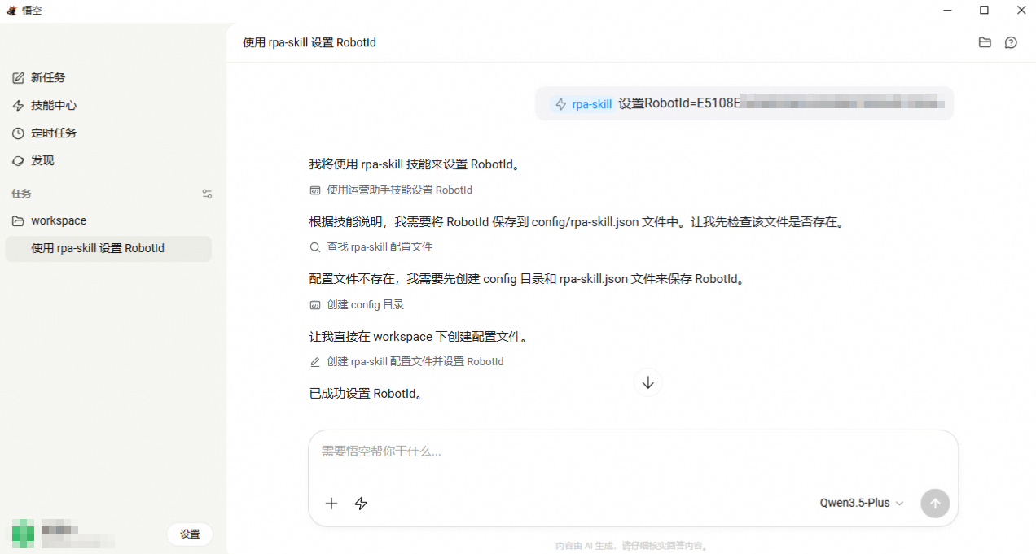
Task: Open the Qwen3.5-Plus model dropdown
Action: tap(862, 504)
